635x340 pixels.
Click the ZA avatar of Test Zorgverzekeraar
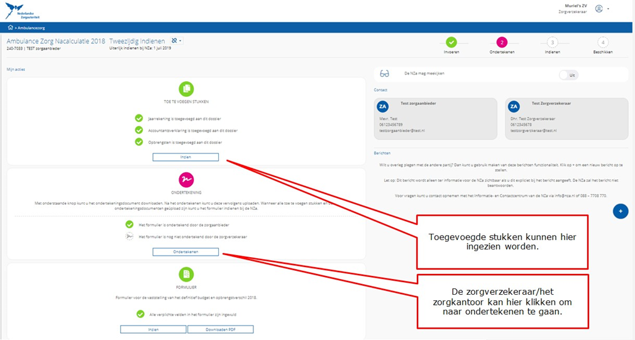pos(514,106)
